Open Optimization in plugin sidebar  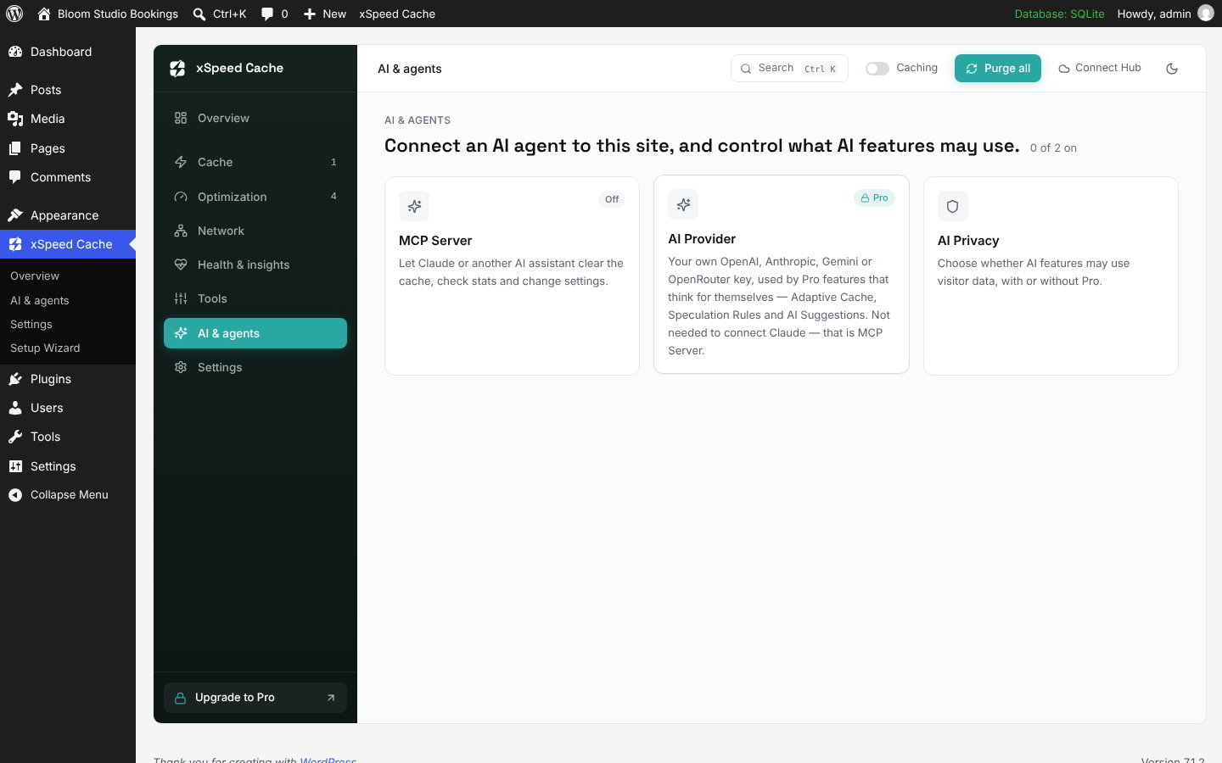[255, 197]
